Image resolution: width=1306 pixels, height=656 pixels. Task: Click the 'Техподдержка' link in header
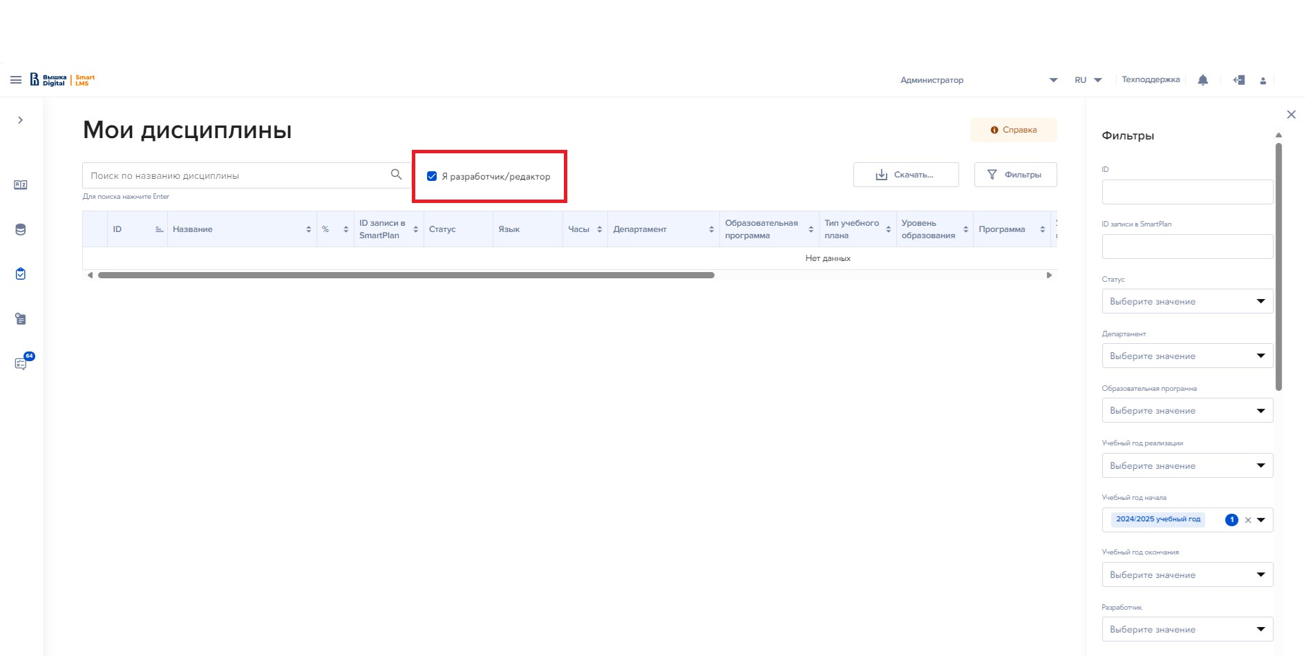tap(1151, 80)
